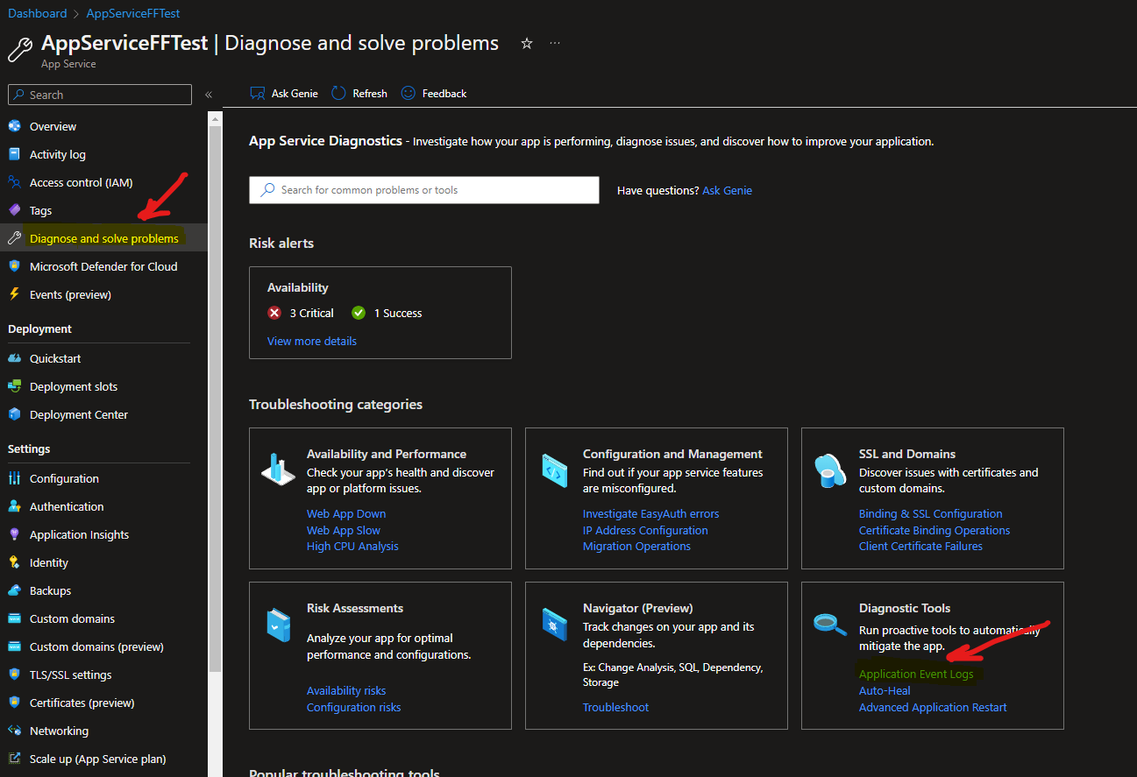
Task: Open Advanced Application Restart link
Action: click(x=933, y=707)
